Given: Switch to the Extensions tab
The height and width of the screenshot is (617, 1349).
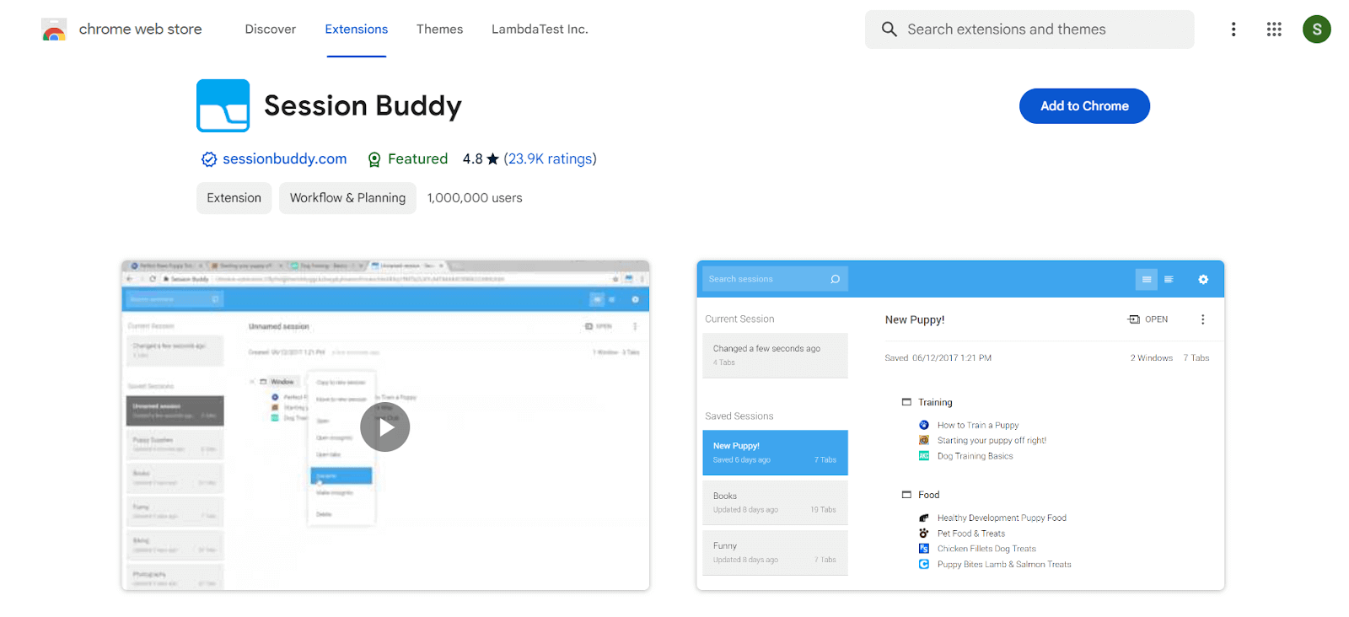Looking at the screenshot, I should click(357, 30).
